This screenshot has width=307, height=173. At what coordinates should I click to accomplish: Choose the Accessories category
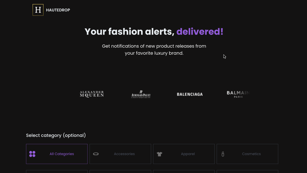[120, 154]
